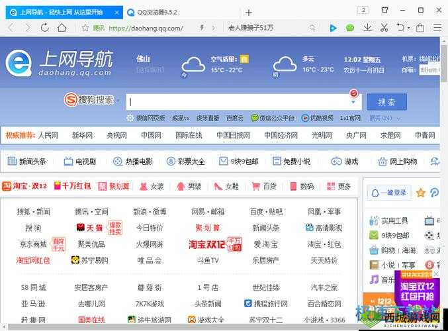Click the 淘宝双12 红包开抢 ad thumbnail
Viewport: 448px width, 331px height.
click(417, 291)
